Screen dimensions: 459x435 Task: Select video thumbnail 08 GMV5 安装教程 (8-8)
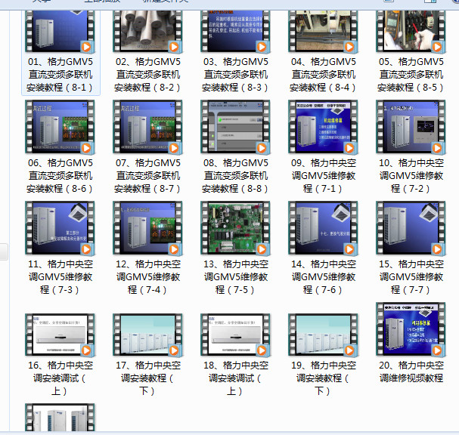(235, 127)
